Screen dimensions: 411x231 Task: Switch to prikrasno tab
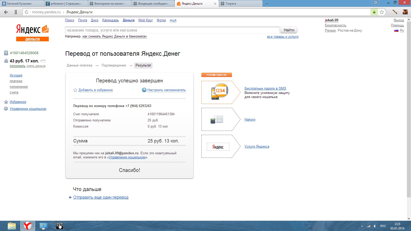pyautogui.click(x=66, y=4)
